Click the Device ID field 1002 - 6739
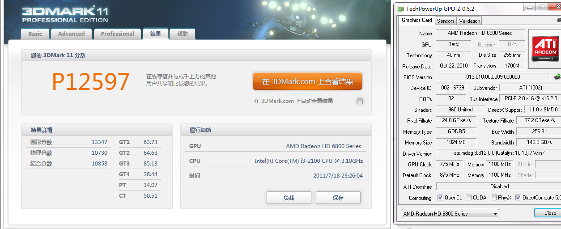 point(450,88)
